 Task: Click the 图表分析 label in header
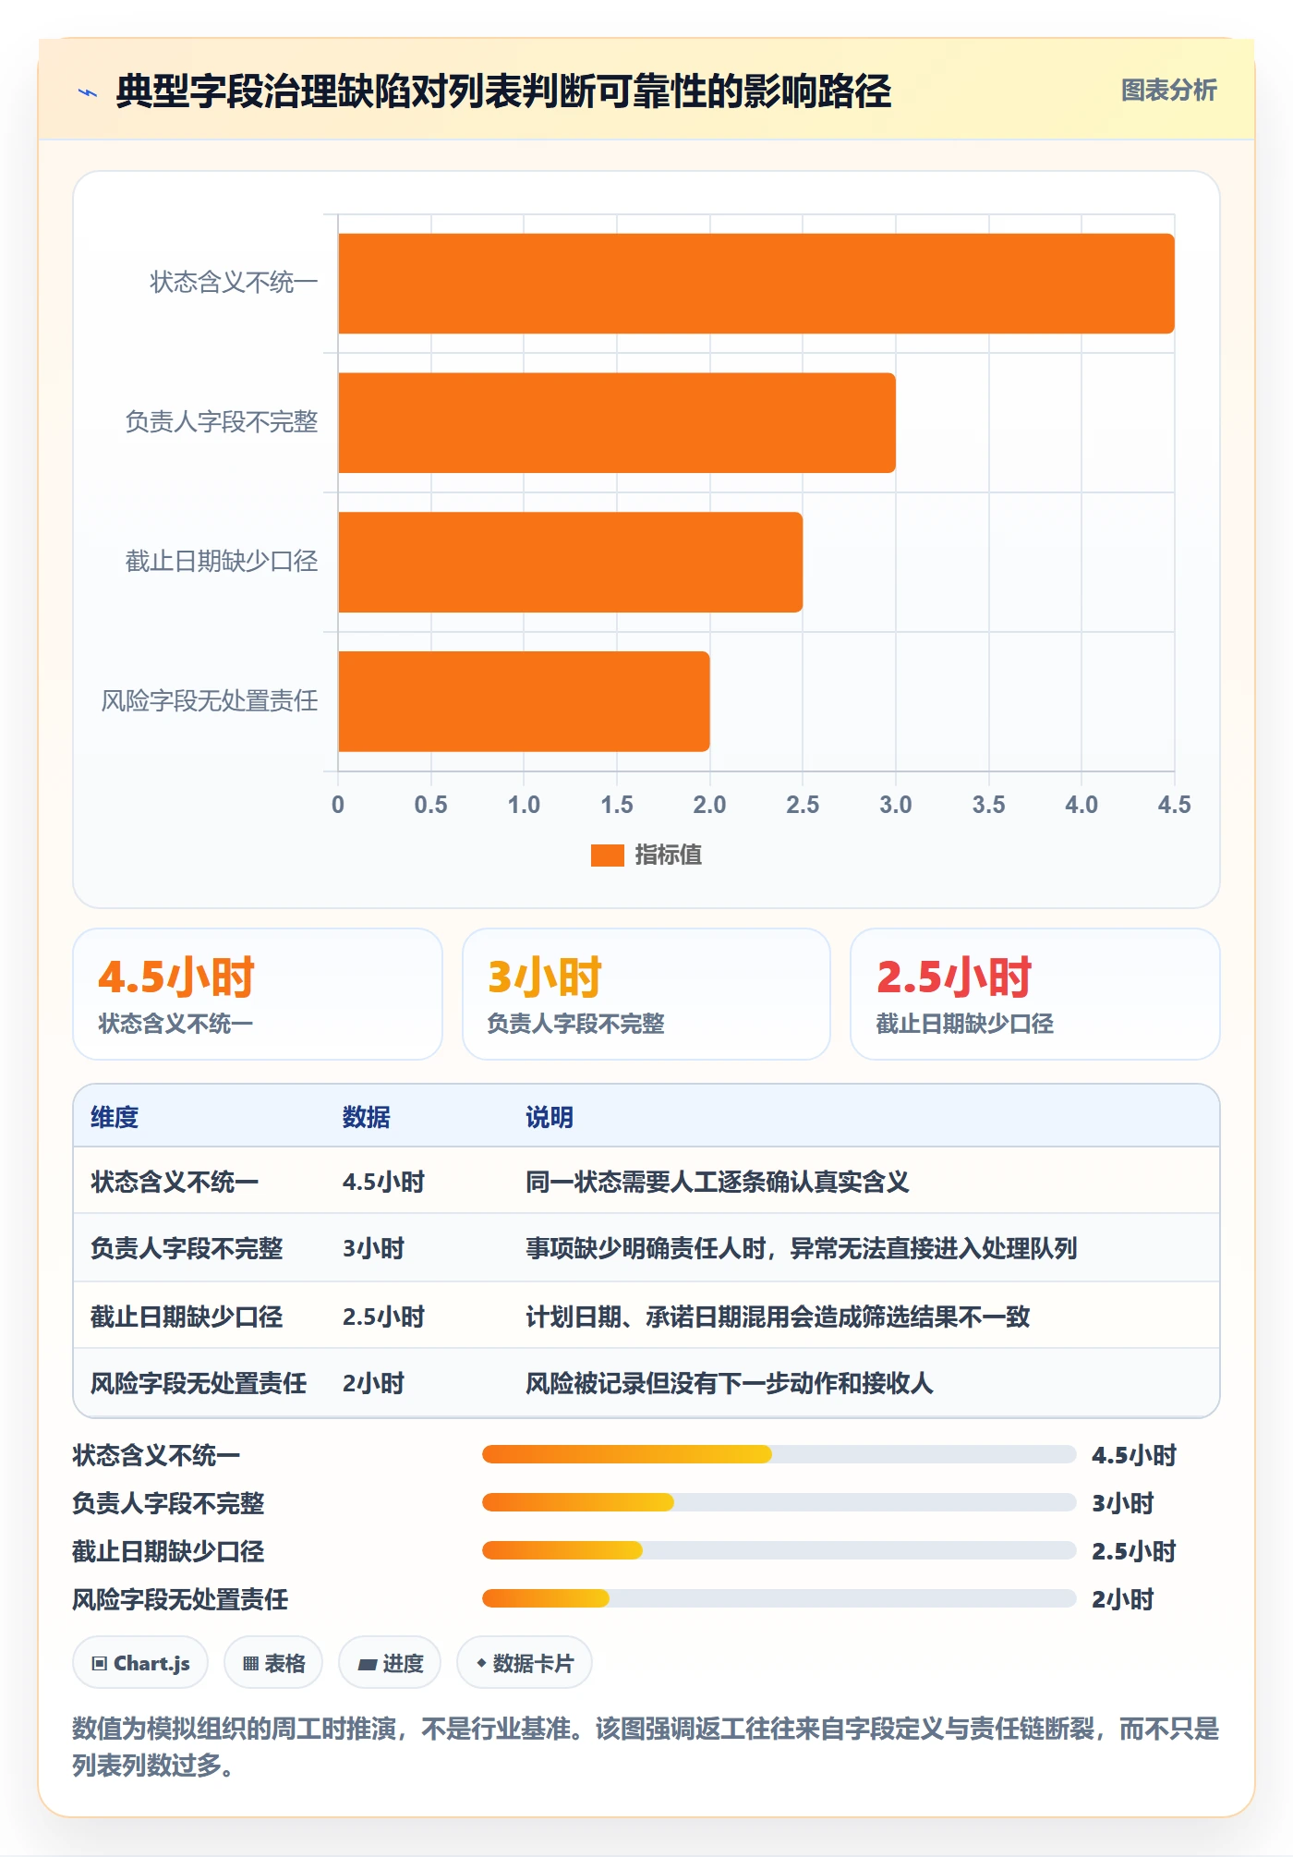[x=1168, y=90]
